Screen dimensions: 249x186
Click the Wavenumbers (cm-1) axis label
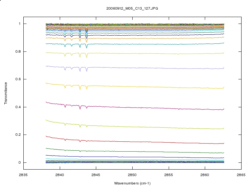coord(132,183)
